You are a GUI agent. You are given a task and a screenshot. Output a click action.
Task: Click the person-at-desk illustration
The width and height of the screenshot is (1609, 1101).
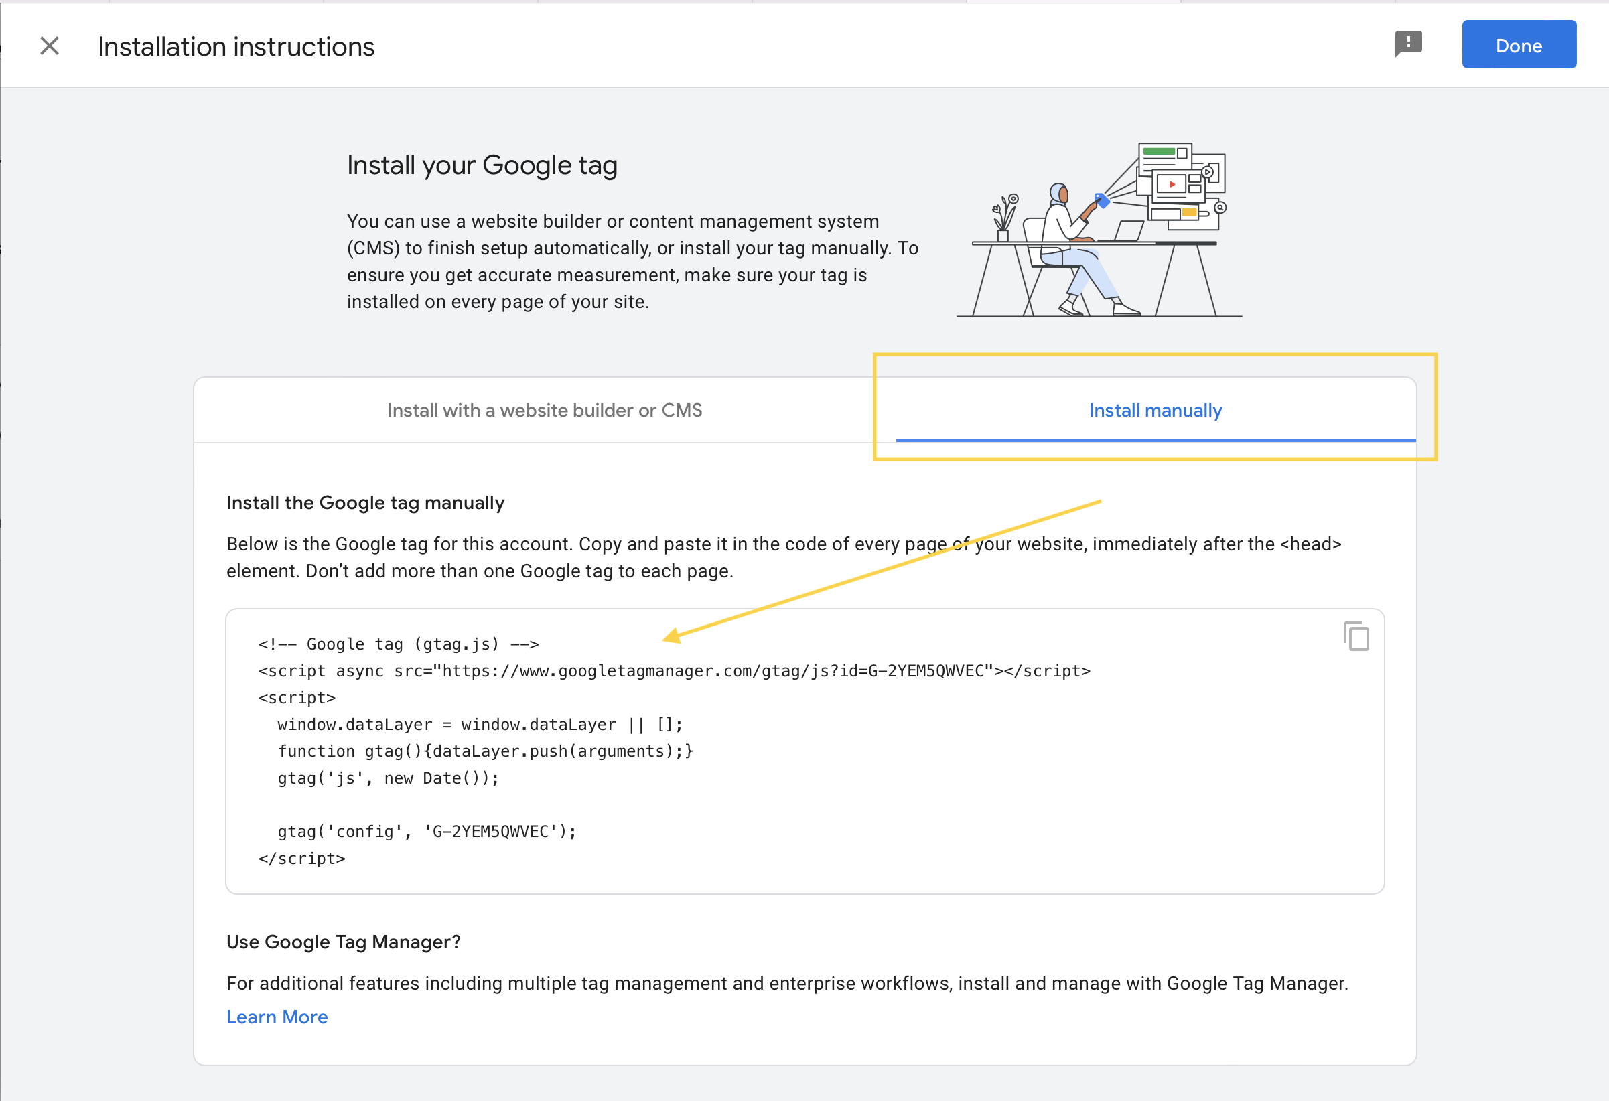click(x=1099, y=230)
